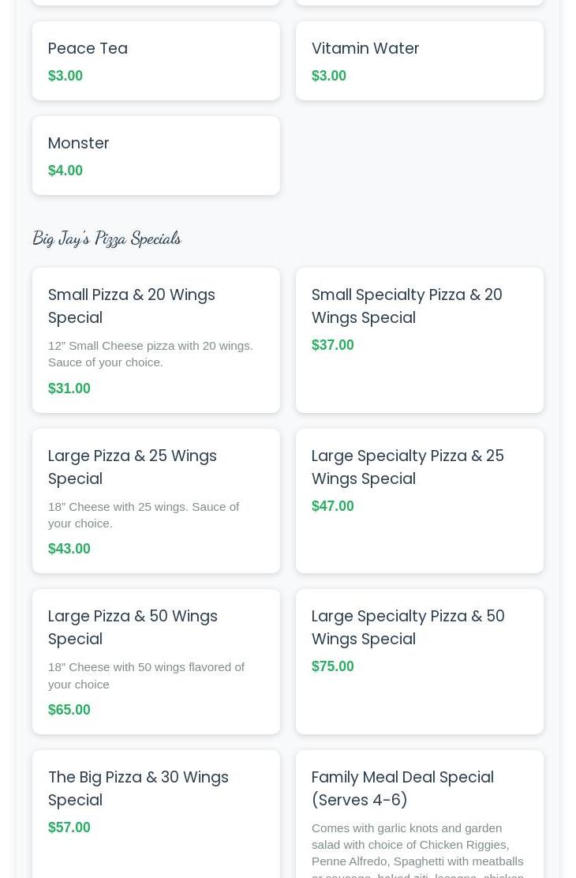
Task: Click the Big Jay's Pizza Specials heading
Action: coord(107,238)
